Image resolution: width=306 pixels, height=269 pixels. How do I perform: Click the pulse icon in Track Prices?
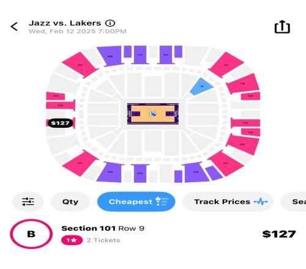[x=261, y=202]
